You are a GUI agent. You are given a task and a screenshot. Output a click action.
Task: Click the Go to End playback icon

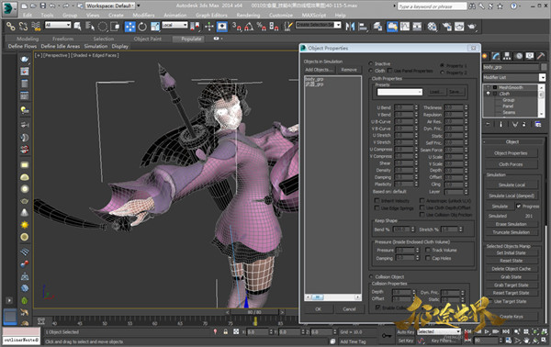tap(506, 331)
